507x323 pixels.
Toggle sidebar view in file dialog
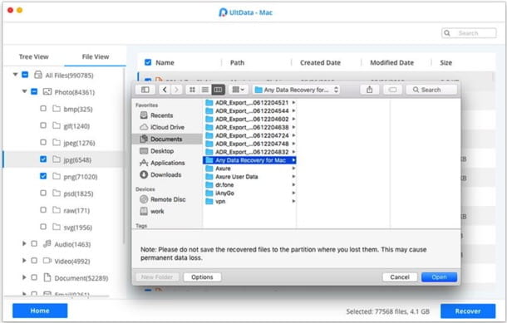(x=145, y=90)
